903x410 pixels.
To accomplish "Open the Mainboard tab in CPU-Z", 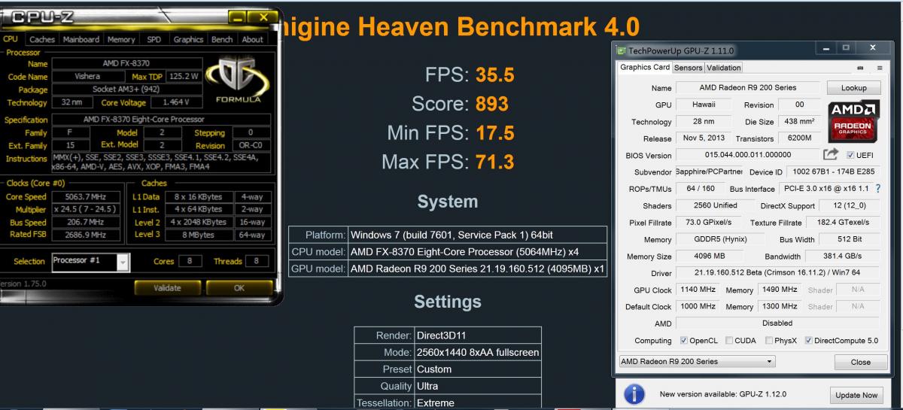I will coord(81,39).
